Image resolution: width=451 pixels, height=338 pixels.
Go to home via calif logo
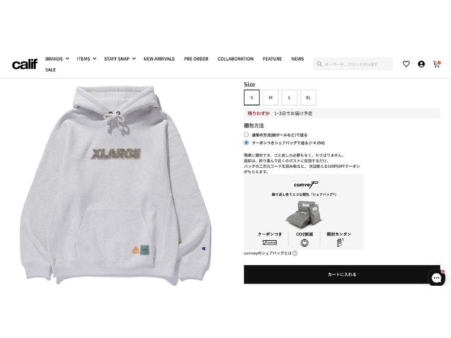25,64
